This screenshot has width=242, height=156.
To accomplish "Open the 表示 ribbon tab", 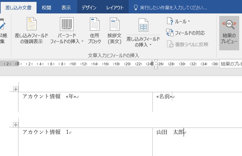I will (x=66, y=8).
